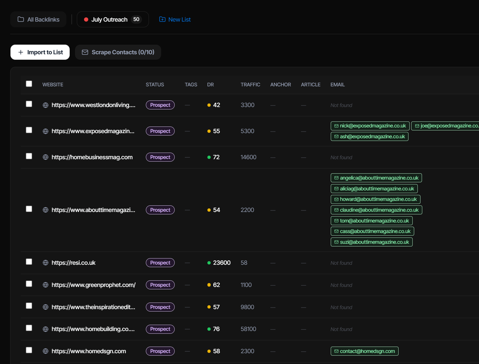
Task: Open the July Outreach list tab
Action: tap(113, 19)
